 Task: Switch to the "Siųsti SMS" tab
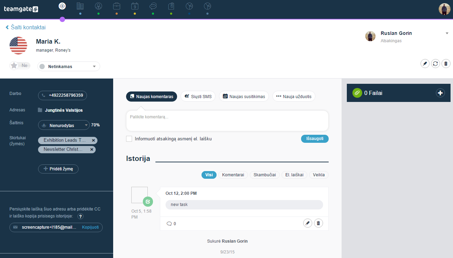point(198,96)
